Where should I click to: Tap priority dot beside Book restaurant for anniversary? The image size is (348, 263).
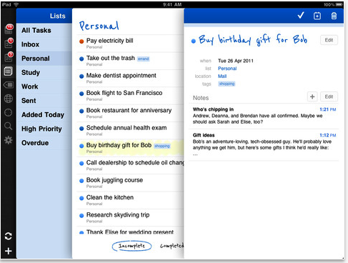tap(81, 111)
